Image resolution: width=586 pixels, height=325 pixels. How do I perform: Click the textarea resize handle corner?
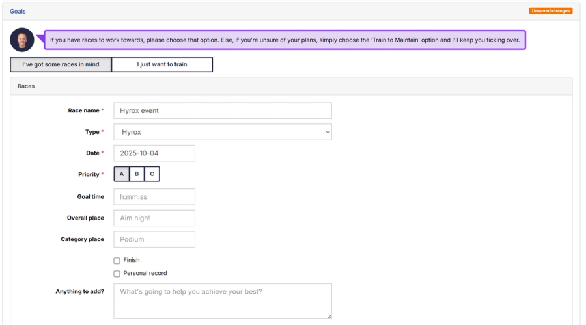(329, 317)
